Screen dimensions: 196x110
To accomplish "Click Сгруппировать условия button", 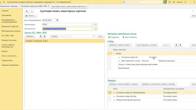I will (146, 45).
